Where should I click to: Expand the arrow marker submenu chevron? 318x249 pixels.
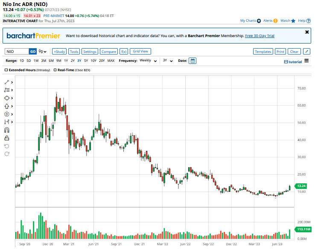(12, 106)
